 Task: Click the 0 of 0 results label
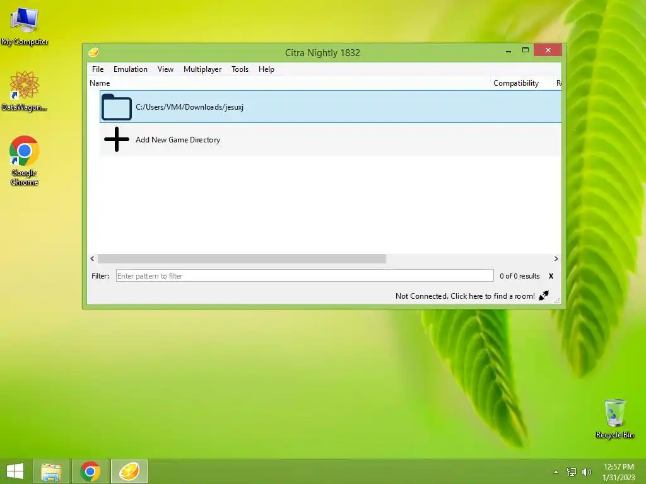tap(520, 276)
